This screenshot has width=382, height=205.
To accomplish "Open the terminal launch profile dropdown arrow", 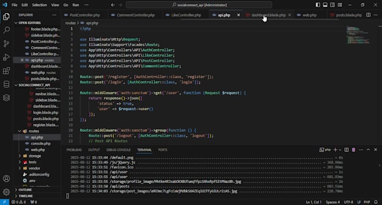I will pos(340,150).
